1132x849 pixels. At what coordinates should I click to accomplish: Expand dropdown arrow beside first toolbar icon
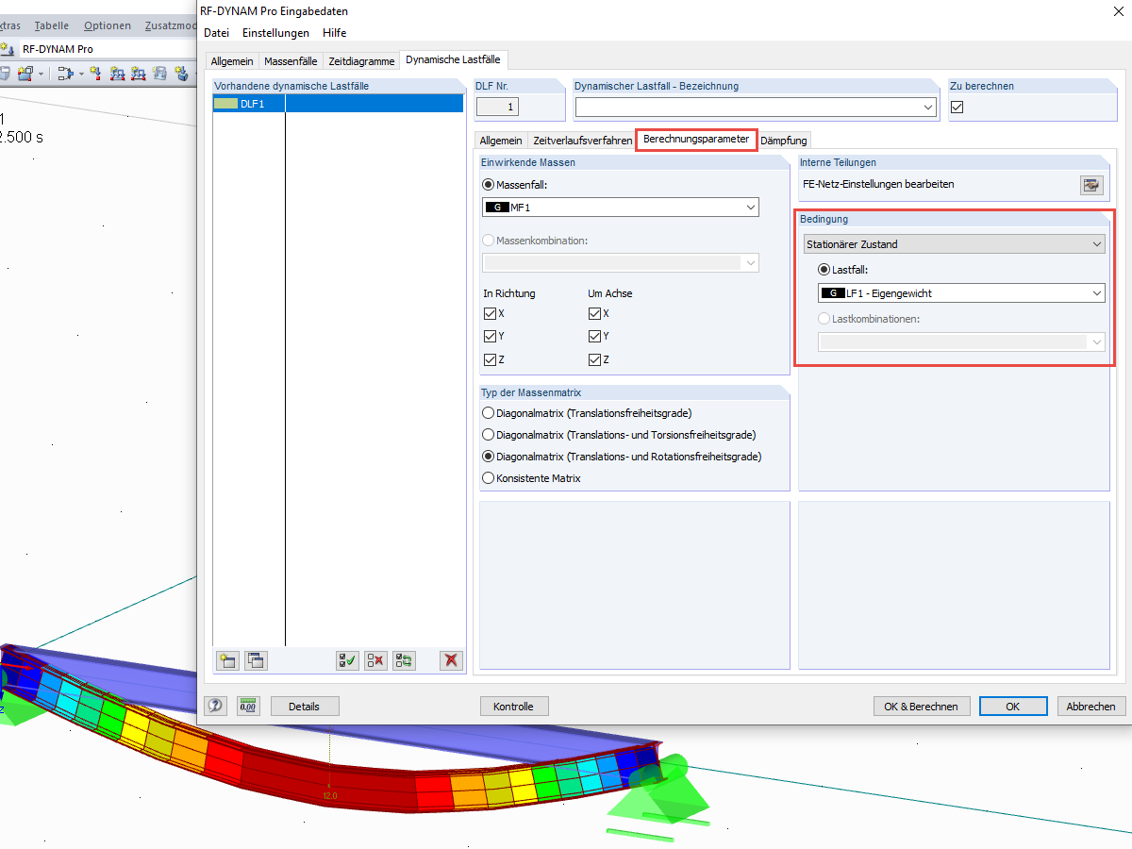tap(41, 74)
